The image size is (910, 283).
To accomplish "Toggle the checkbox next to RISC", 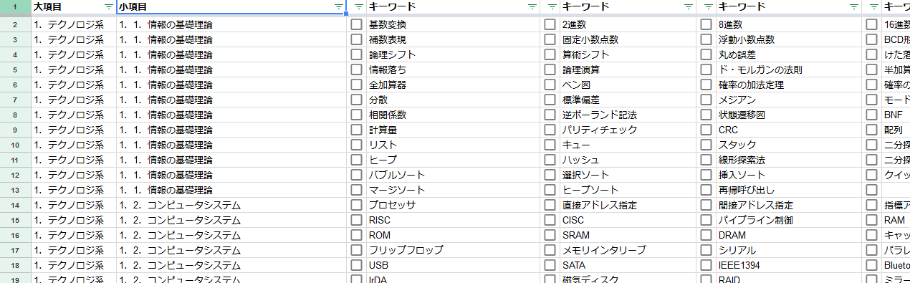I will [356, 220].
